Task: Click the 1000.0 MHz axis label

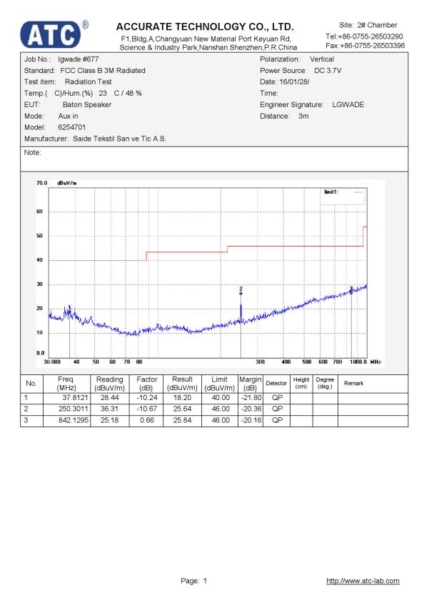Action: tap(358, 362)
